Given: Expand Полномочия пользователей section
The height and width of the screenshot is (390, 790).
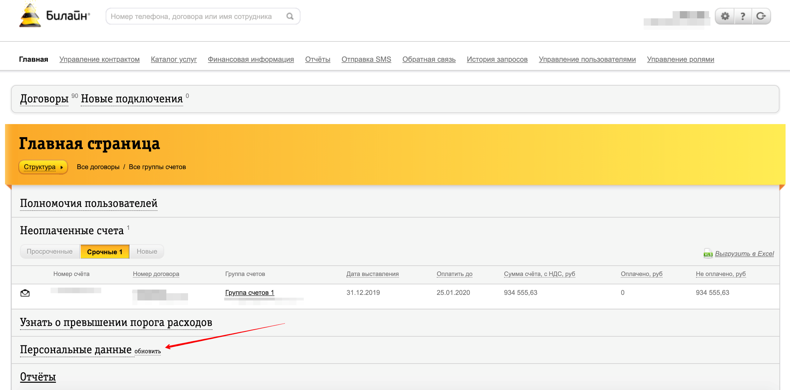Looking at the screenshot, I should pyautogui.click(x=88, y=203).
